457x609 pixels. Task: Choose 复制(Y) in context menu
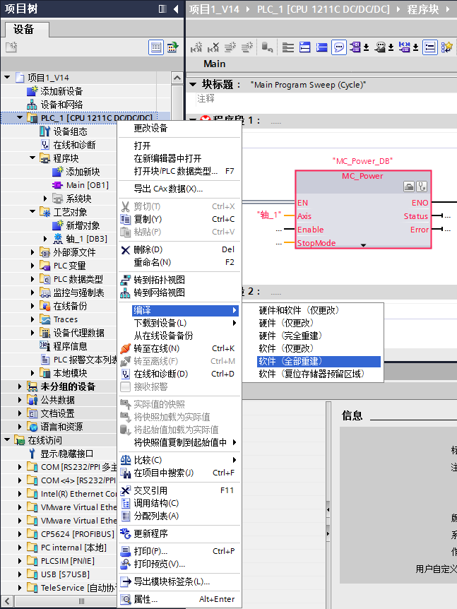tap(179, 219)
